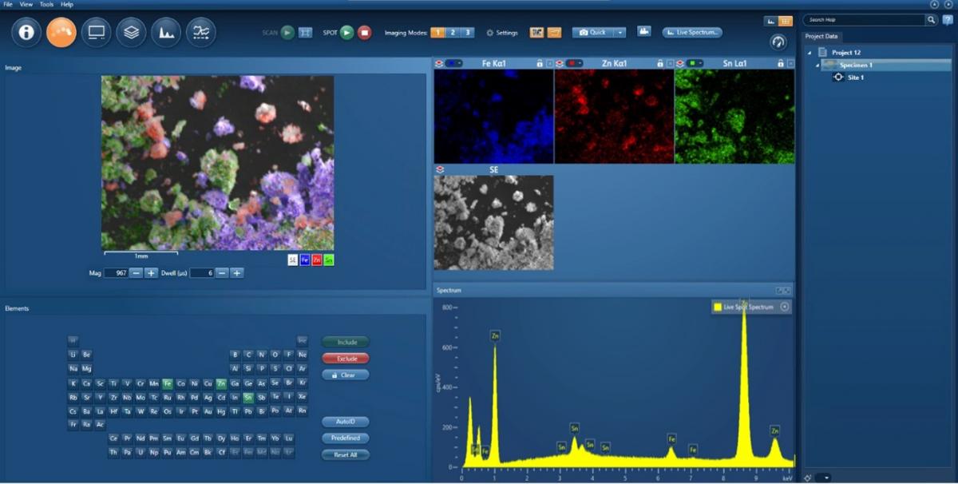Select the map acquisition mode icon
The height and width of the screenshot is (484, 958).
[x=61, y=33]
